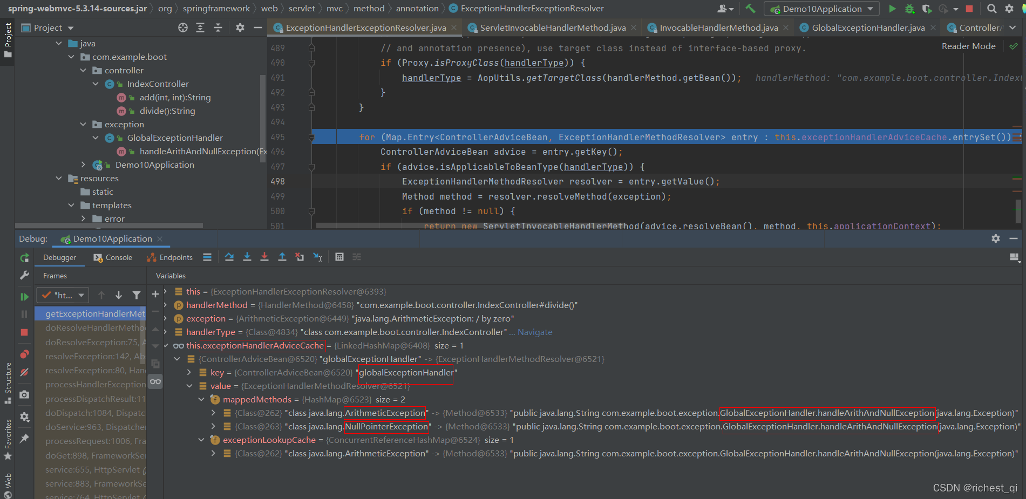This screenshot has height=499, width=1026.
Task: Open the Console tab in debugger
Action: pyautogui.click(x=113, y=258)
